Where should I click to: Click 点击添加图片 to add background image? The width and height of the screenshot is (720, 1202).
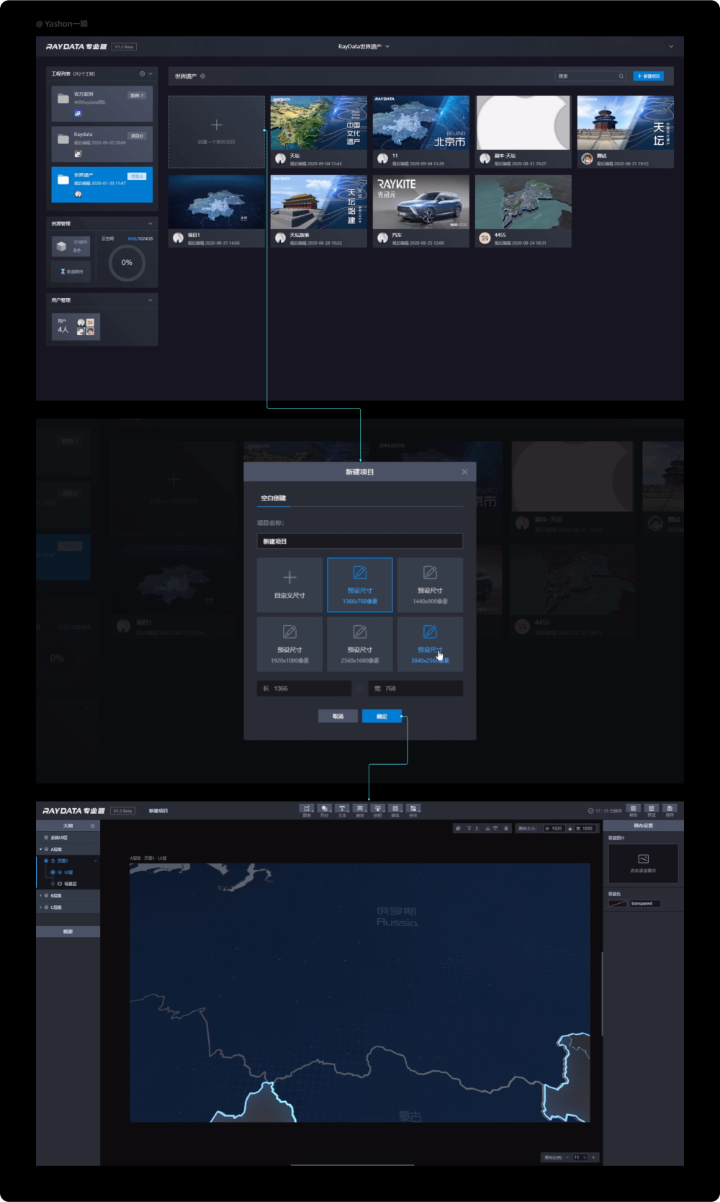(x=644, y=864)
